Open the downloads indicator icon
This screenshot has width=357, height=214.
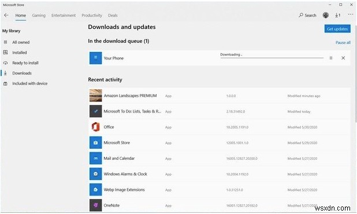click(x=337, y=15)
